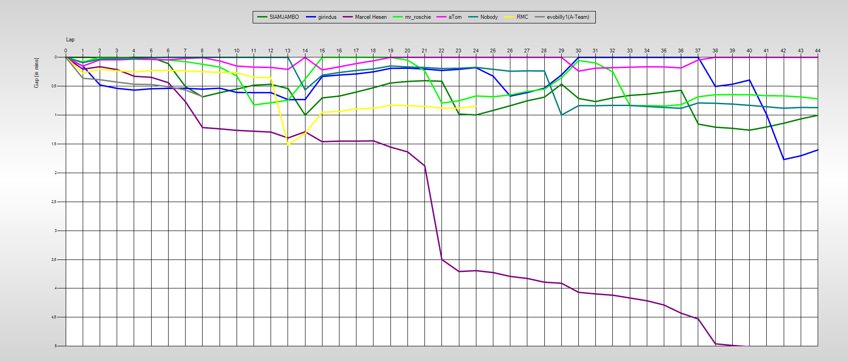Click the 'Lap' axis title
The width and height of the screenshot is (848, 361).
(70, 39)
